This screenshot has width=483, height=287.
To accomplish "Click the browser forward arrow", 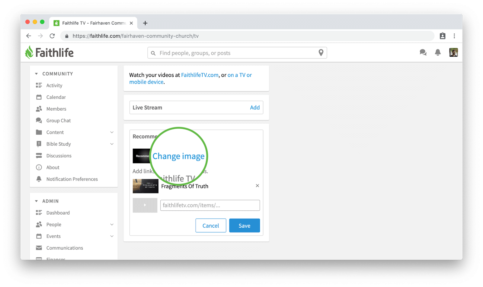I will (40, 36).
